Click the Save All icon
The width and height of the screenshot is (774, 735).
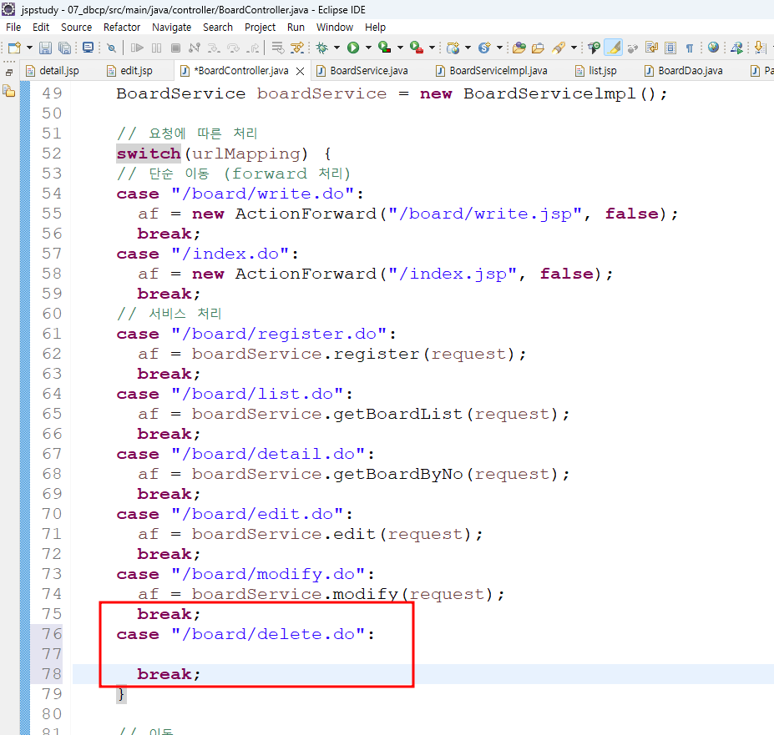pyautogui.click(x=64, y=48)
